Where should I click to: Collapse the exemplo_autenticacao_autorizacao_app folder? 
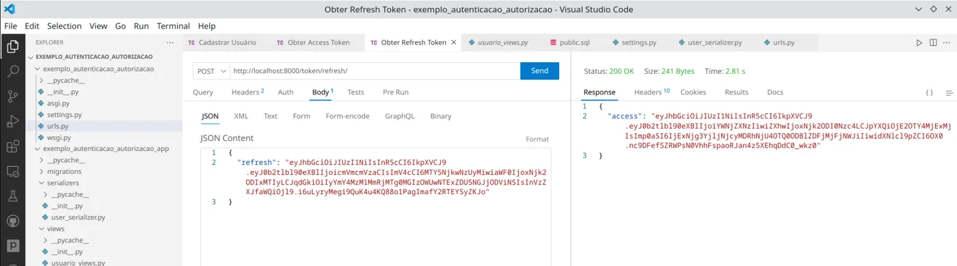pos(106,149)
